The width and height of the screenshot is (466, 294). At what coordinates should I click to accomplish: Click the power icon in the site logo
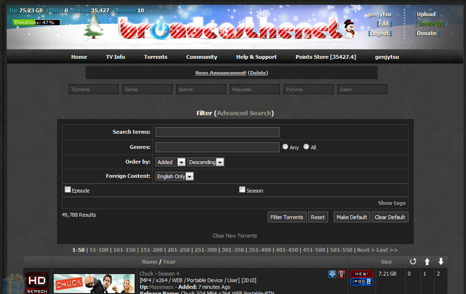tap(160, 29)
